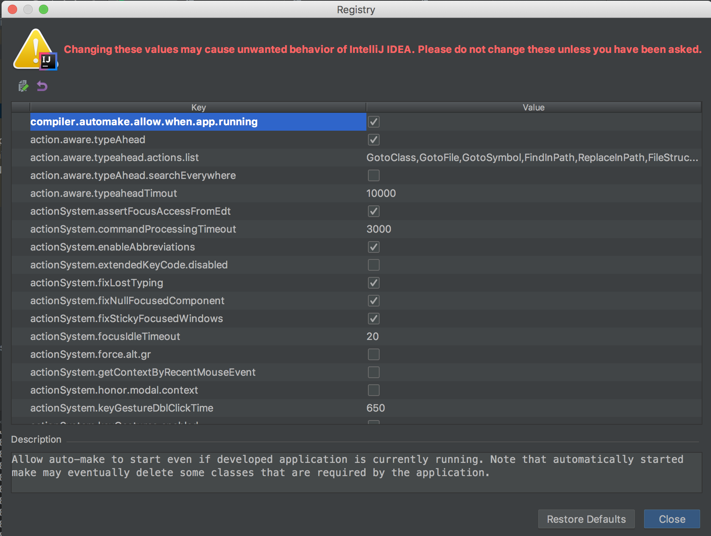Image resolution: width=711 pixels, height=536 pixels.
Task: Click inside the Description text area
Action: pyautogui.click(x=356, y=473)
